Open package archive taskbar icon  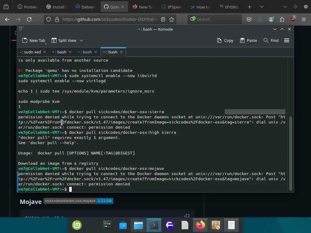click(216, 225)
